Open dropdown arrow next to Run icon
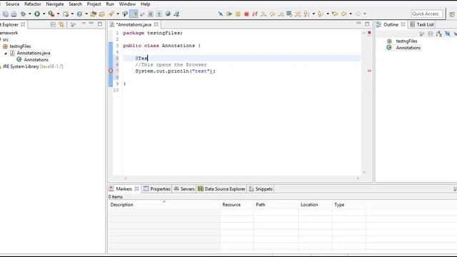The height and width of the screenshot is (257, 457). pos(44,14)
